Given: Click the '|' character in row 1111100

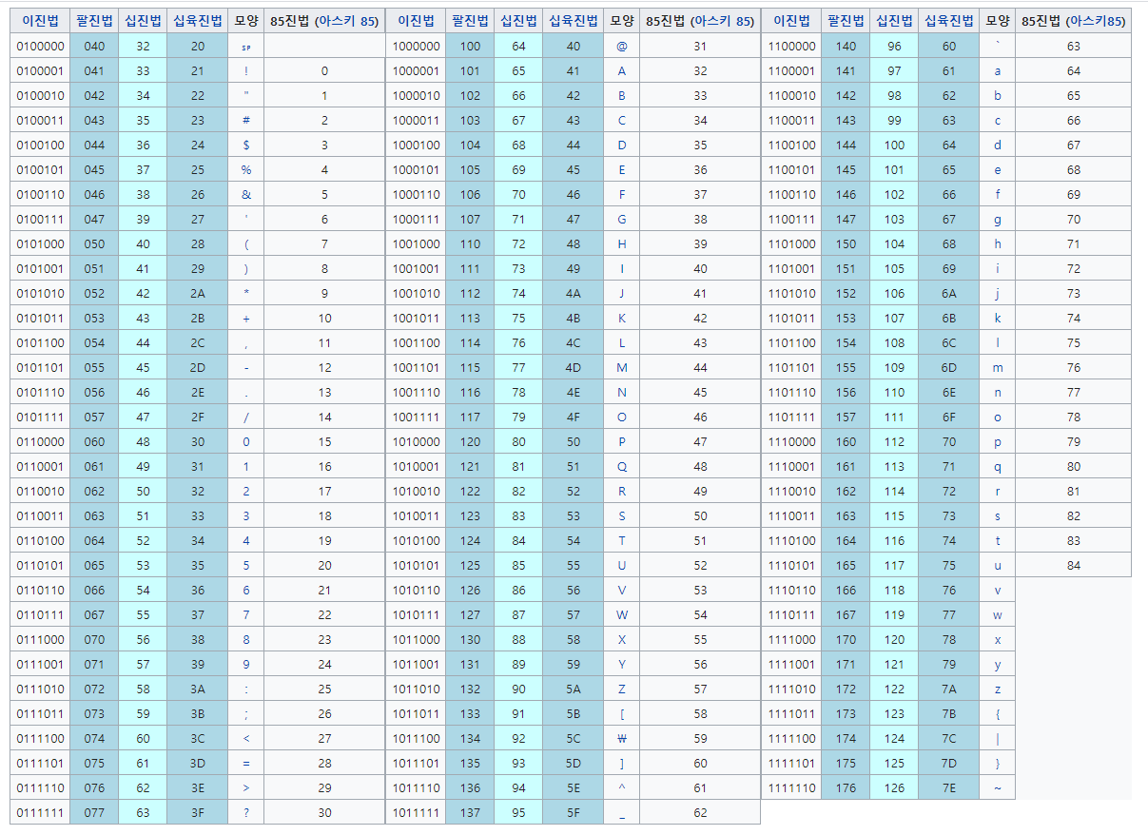Looking at the screenshot, I should (x=998, y=738).
